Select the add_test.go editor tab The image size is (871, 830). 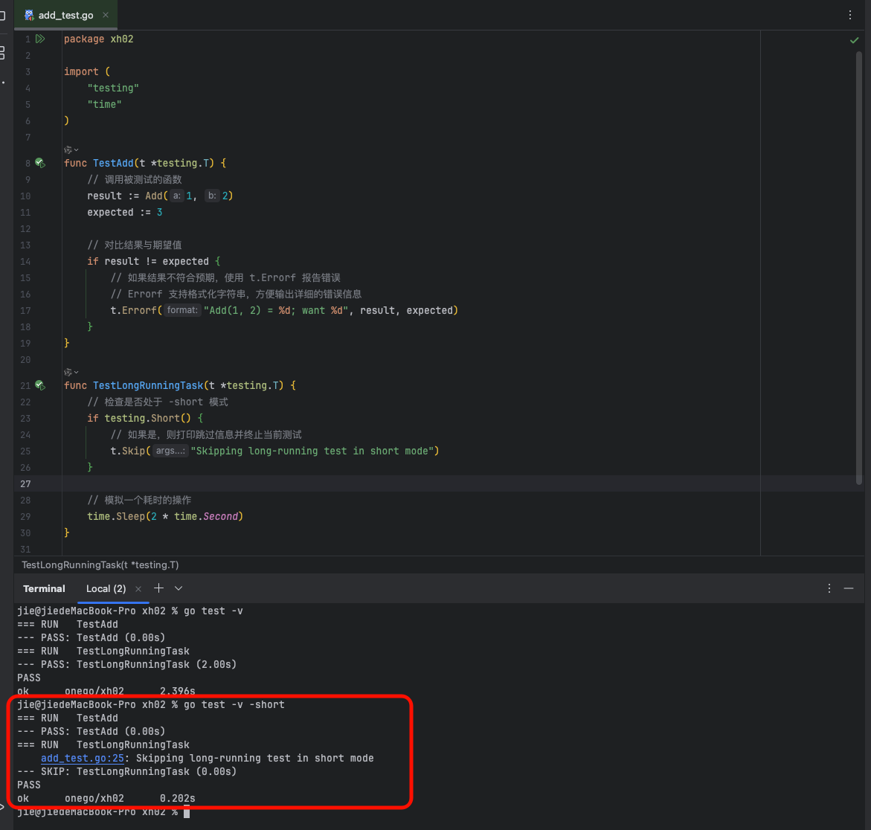pos(65,15)
